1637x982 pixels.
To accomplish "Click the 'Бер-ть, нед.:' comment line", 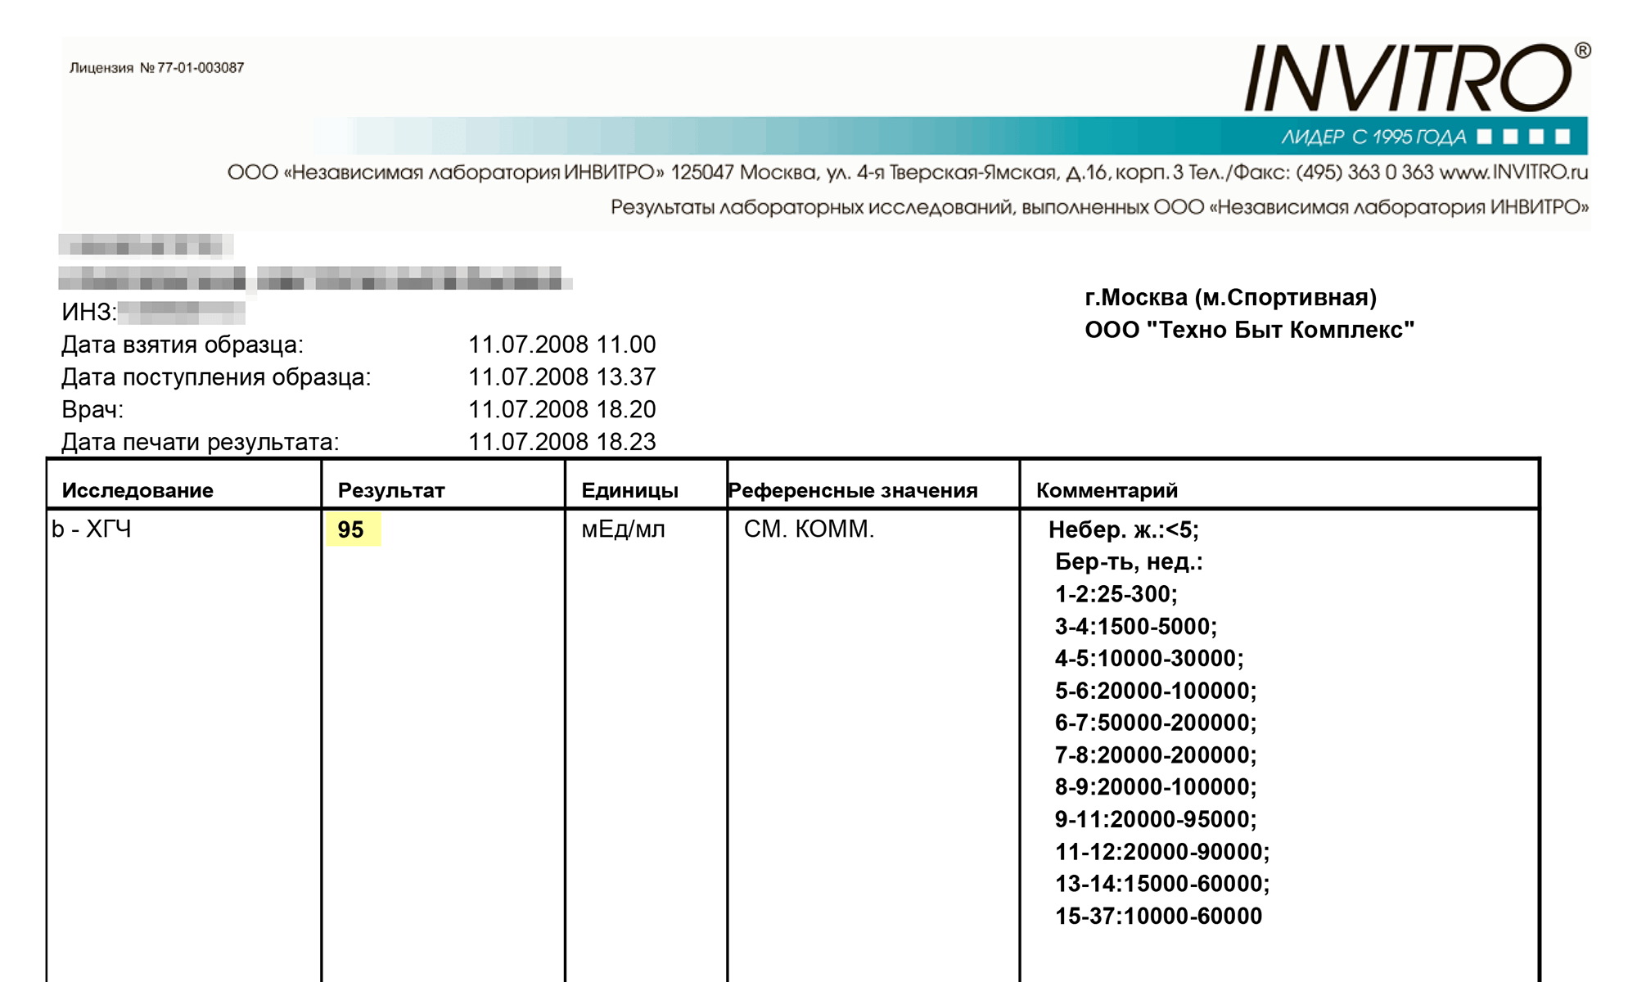I will 1129,562.
